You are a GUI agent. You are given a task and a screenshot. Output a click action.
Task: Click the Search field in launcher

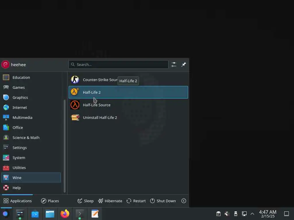[x=118, y=64]
